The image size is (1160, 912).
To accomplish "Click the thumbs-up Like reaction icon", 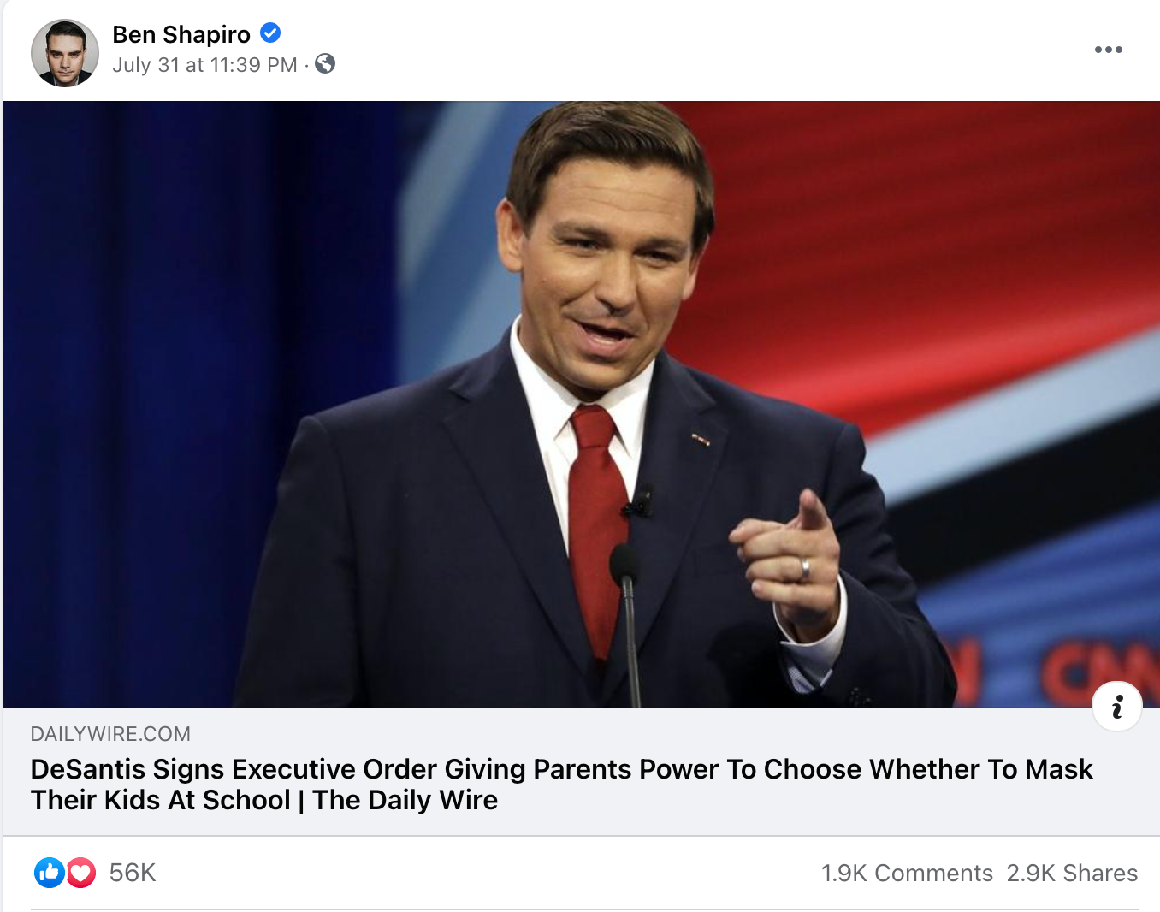I will point(50,873).
